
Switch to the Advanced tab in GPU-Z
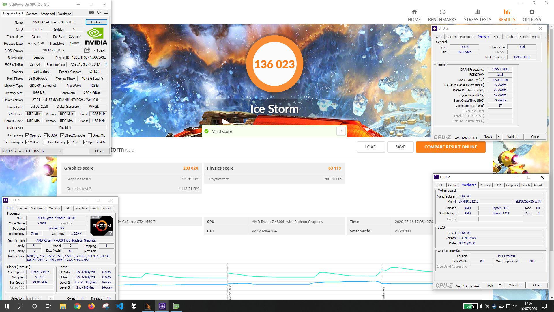47,14
